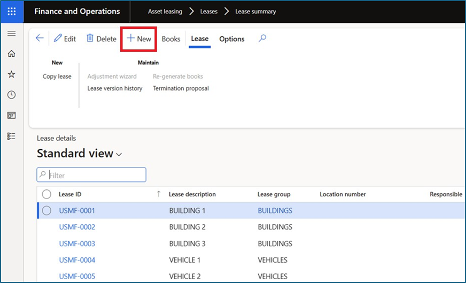The image size is (466, 283).
Task: Go to Home in sidebar
Action: point(11,53)
